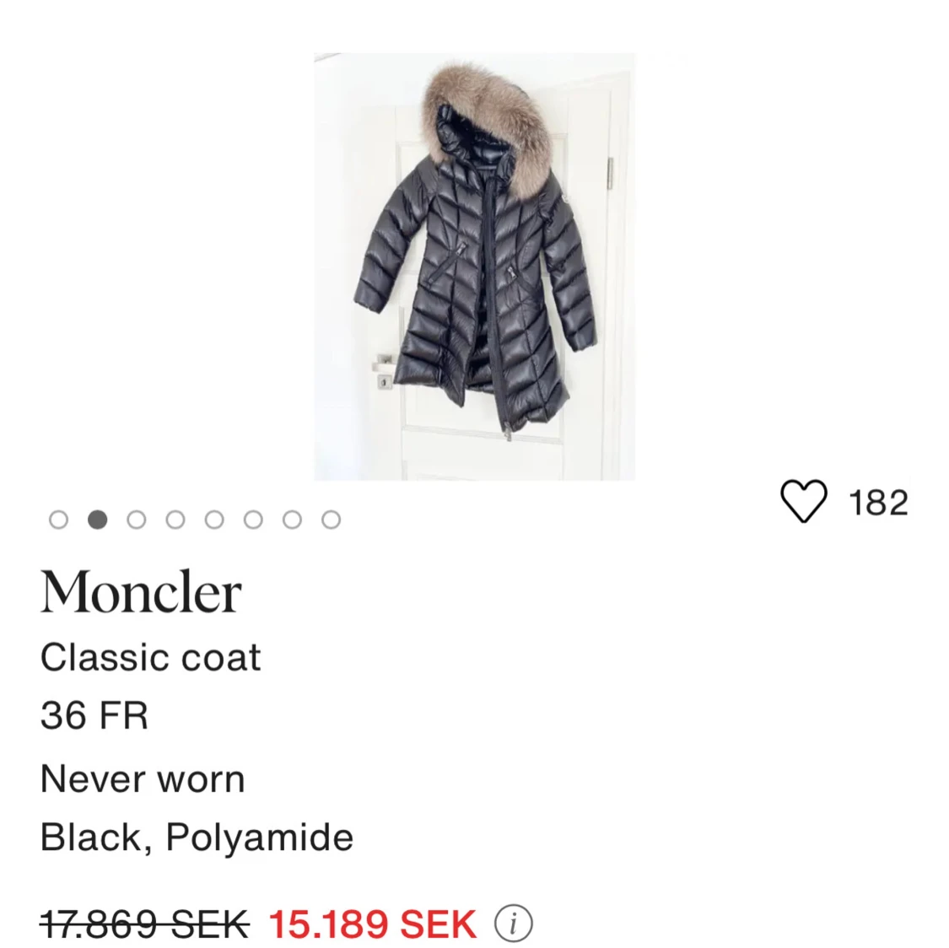Select the second image pagination dot
Screen dimensions: 949x948
pos(98,520)
